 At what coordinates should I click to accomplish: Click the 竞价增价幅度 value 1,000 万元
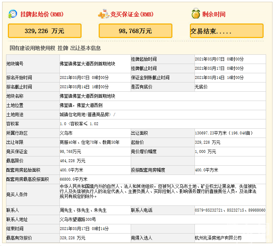(206, 151)
